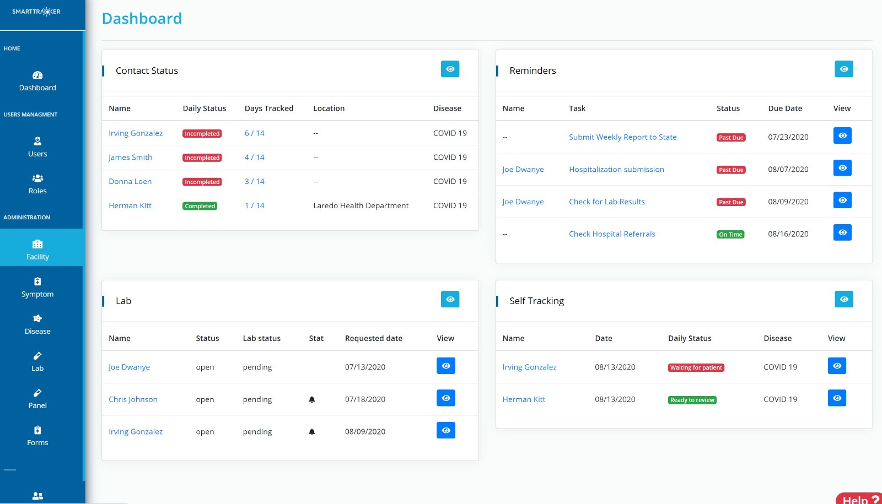Open the Disease section icon

(x=37, y=318)
